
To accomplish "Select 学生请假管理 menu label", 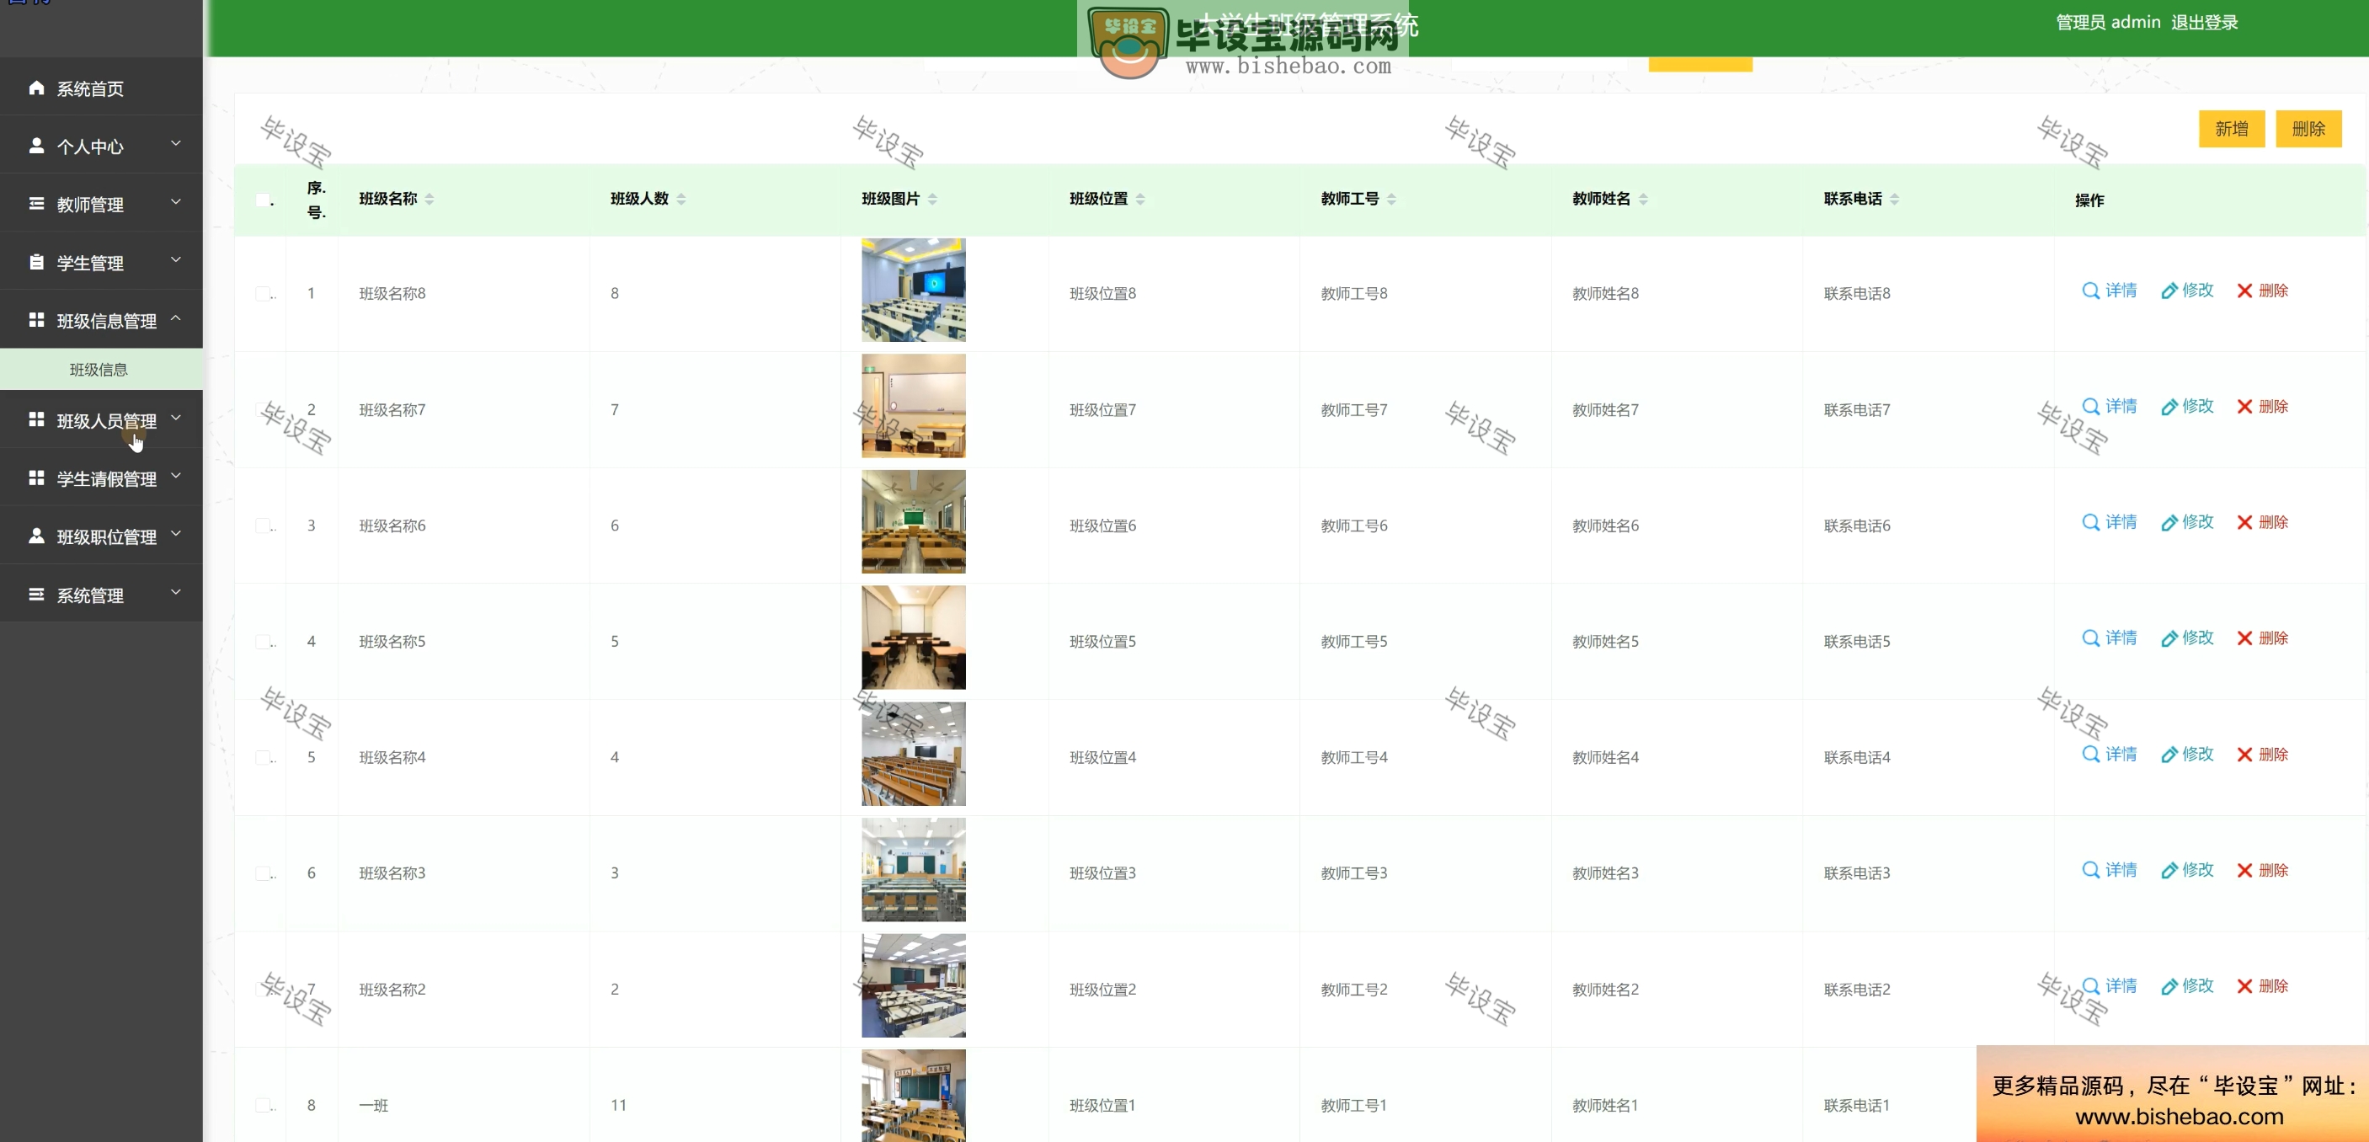I will [x=107, y=478].
